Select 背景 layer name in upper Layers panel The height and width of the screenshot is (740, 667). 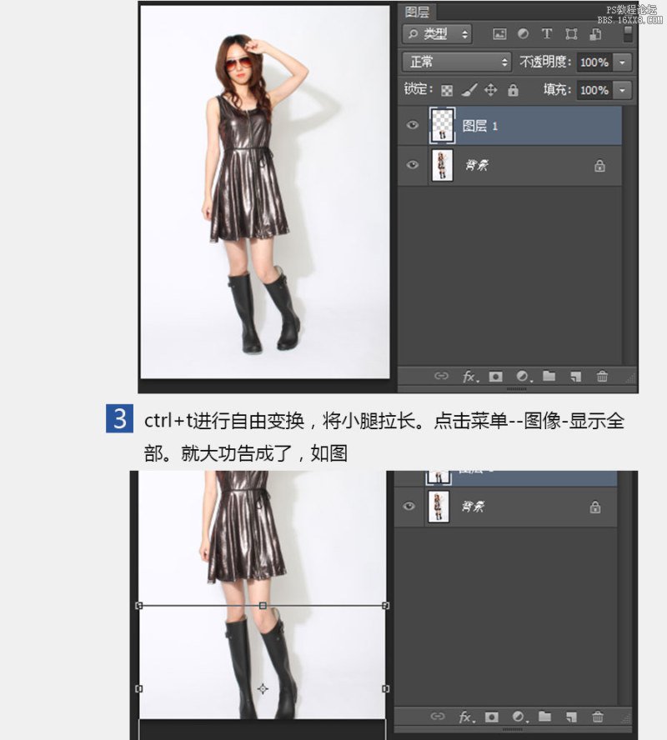click(x=477, y=165)
